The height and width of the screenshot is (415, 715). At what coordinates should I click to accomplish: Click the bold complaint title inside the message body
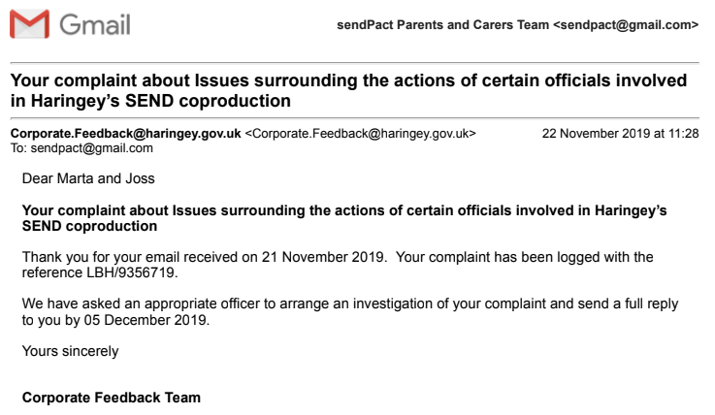343,218
